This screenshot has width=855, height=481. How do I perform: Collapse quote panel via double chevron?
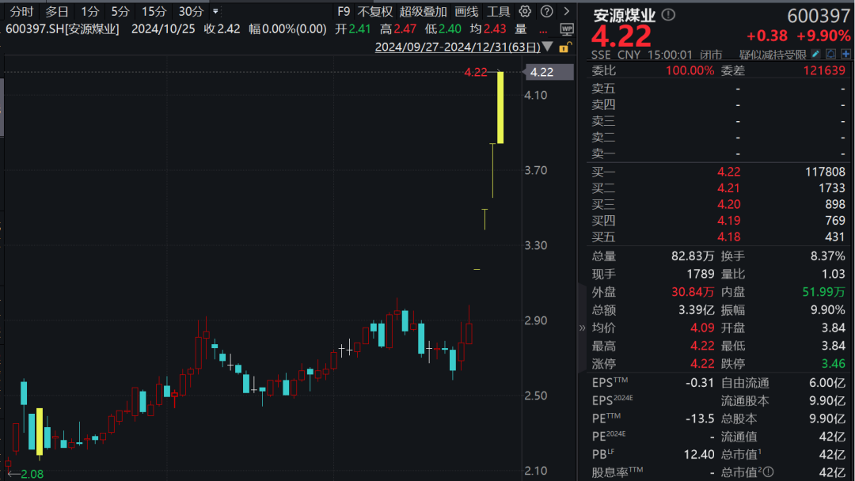pos(582,328)
